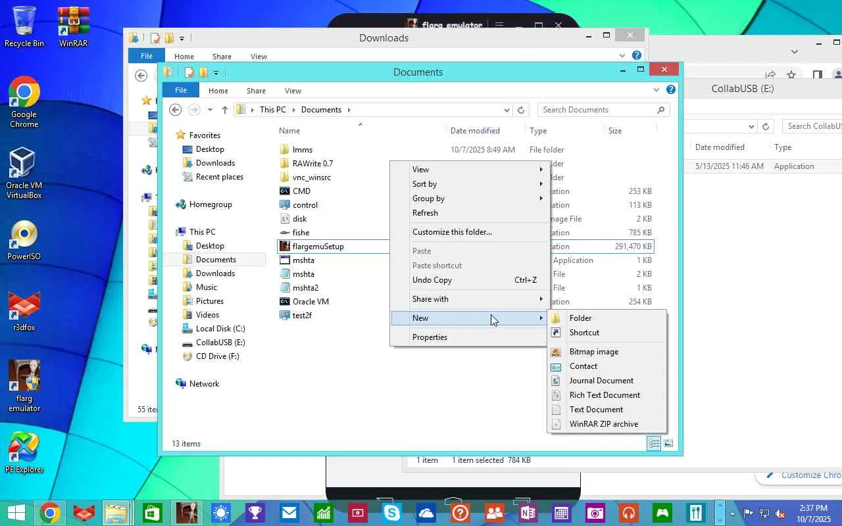Launch Skype from the taskbar
Image resolution: width=842 pixels, height=526 pixels.
click(391, 513)
